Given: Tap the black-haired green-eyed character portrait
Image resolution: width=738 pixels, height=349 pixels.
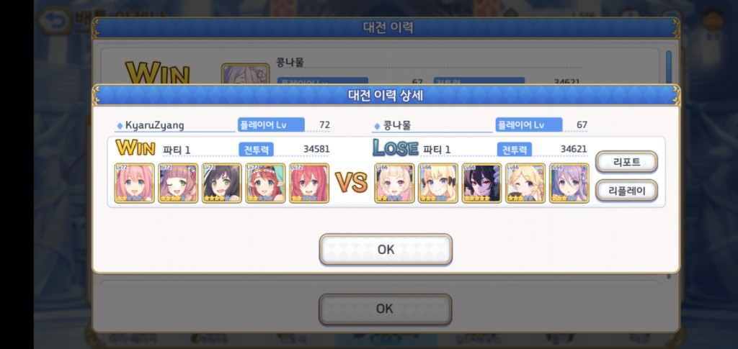Looking at the screenshot, I should pos(222,183).
